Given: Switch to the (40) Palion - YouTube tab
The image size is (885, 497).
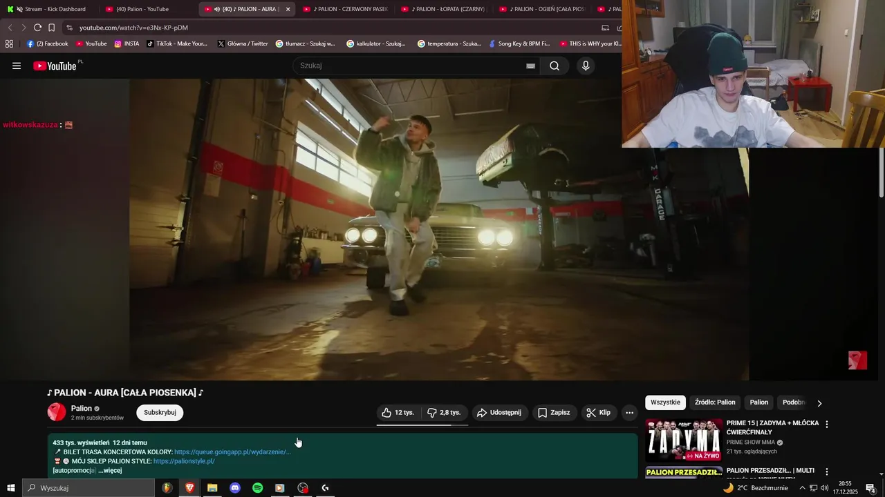Looking at the screenshot, I should pyautogui.click(x=144, y=9).
